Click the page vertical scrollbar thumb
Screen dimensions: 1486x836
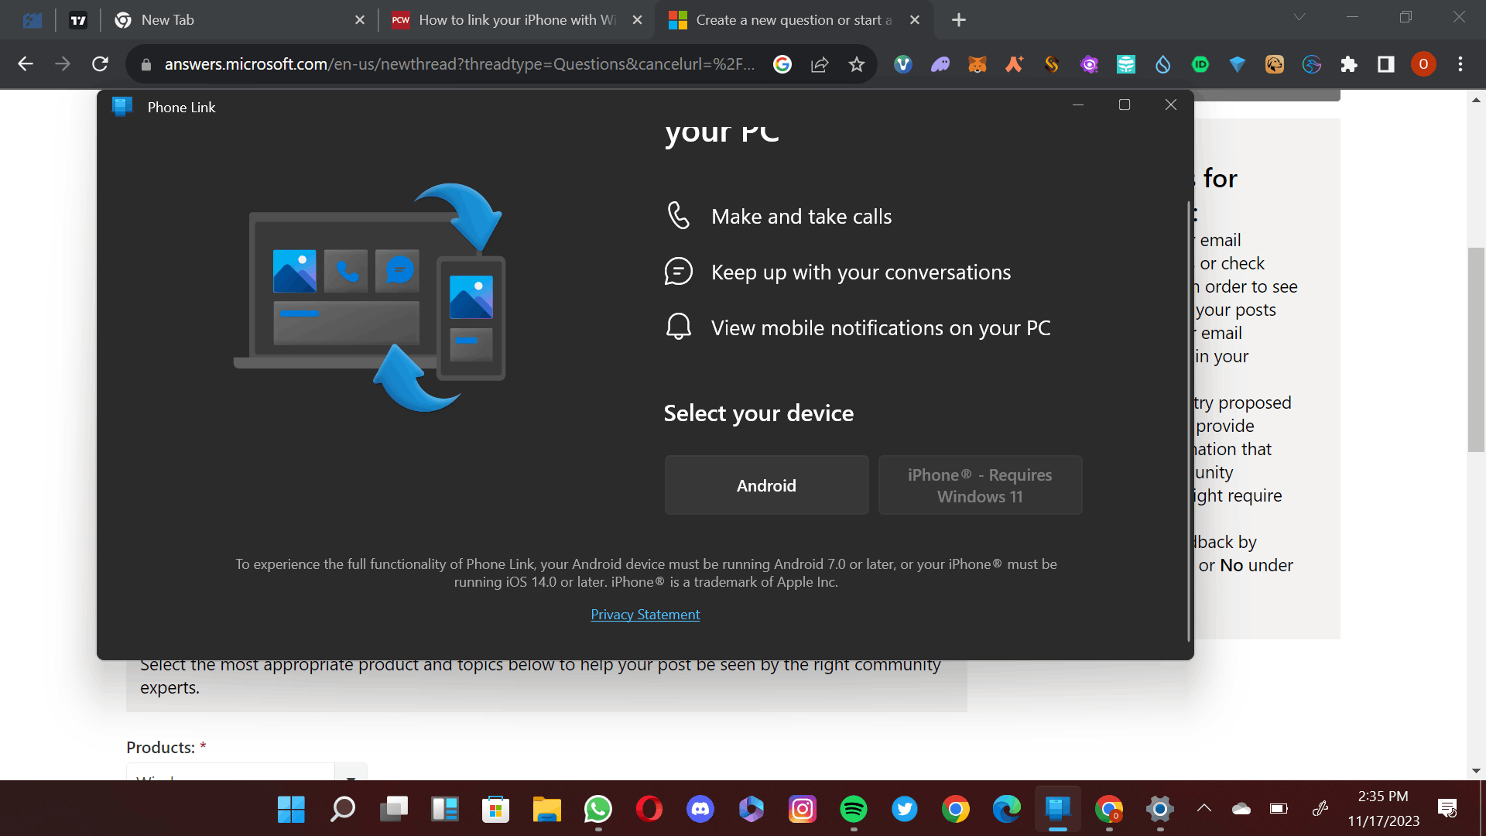(x=1476, y=348)
